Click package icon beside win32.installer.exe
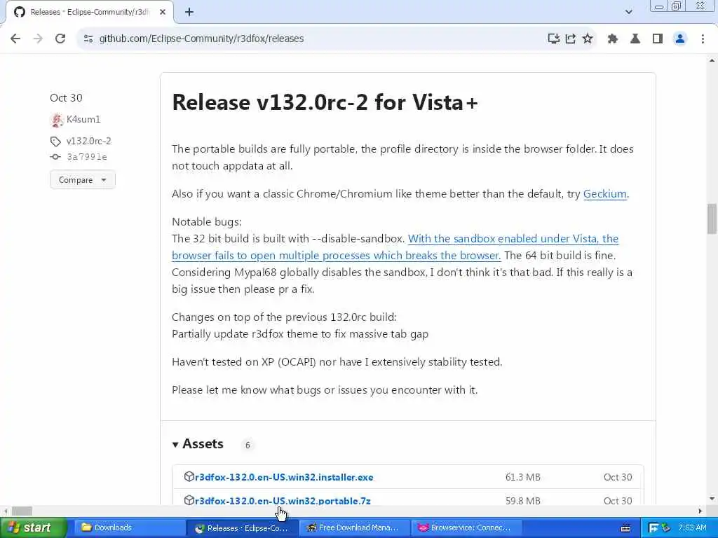 pyautogui.click(x=189, y=476)
